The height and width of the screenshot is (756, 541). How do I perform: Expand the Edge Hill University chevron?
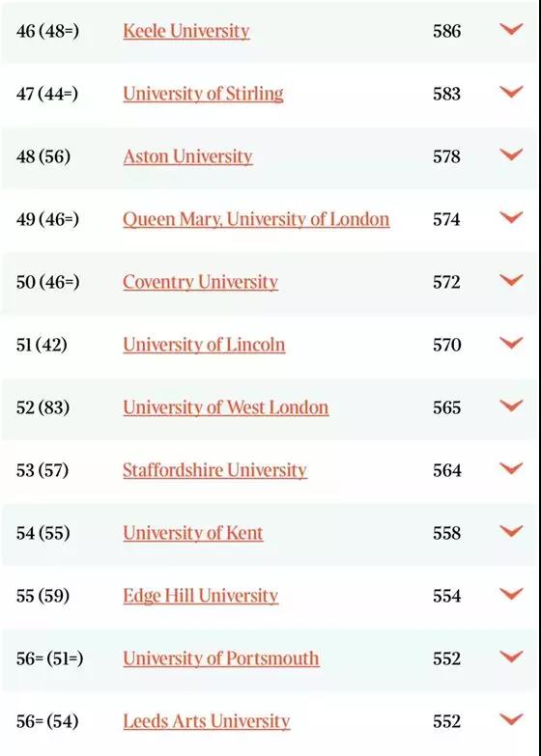coord(511,594)
